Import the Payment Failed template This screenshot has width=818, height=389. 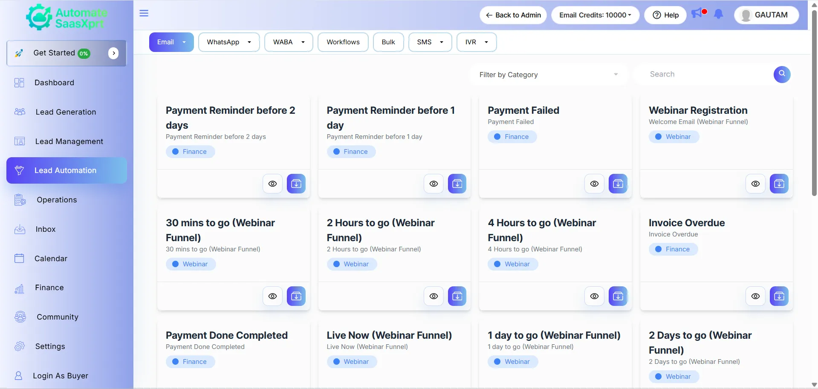pyautogui.click(x=618, y=184)
